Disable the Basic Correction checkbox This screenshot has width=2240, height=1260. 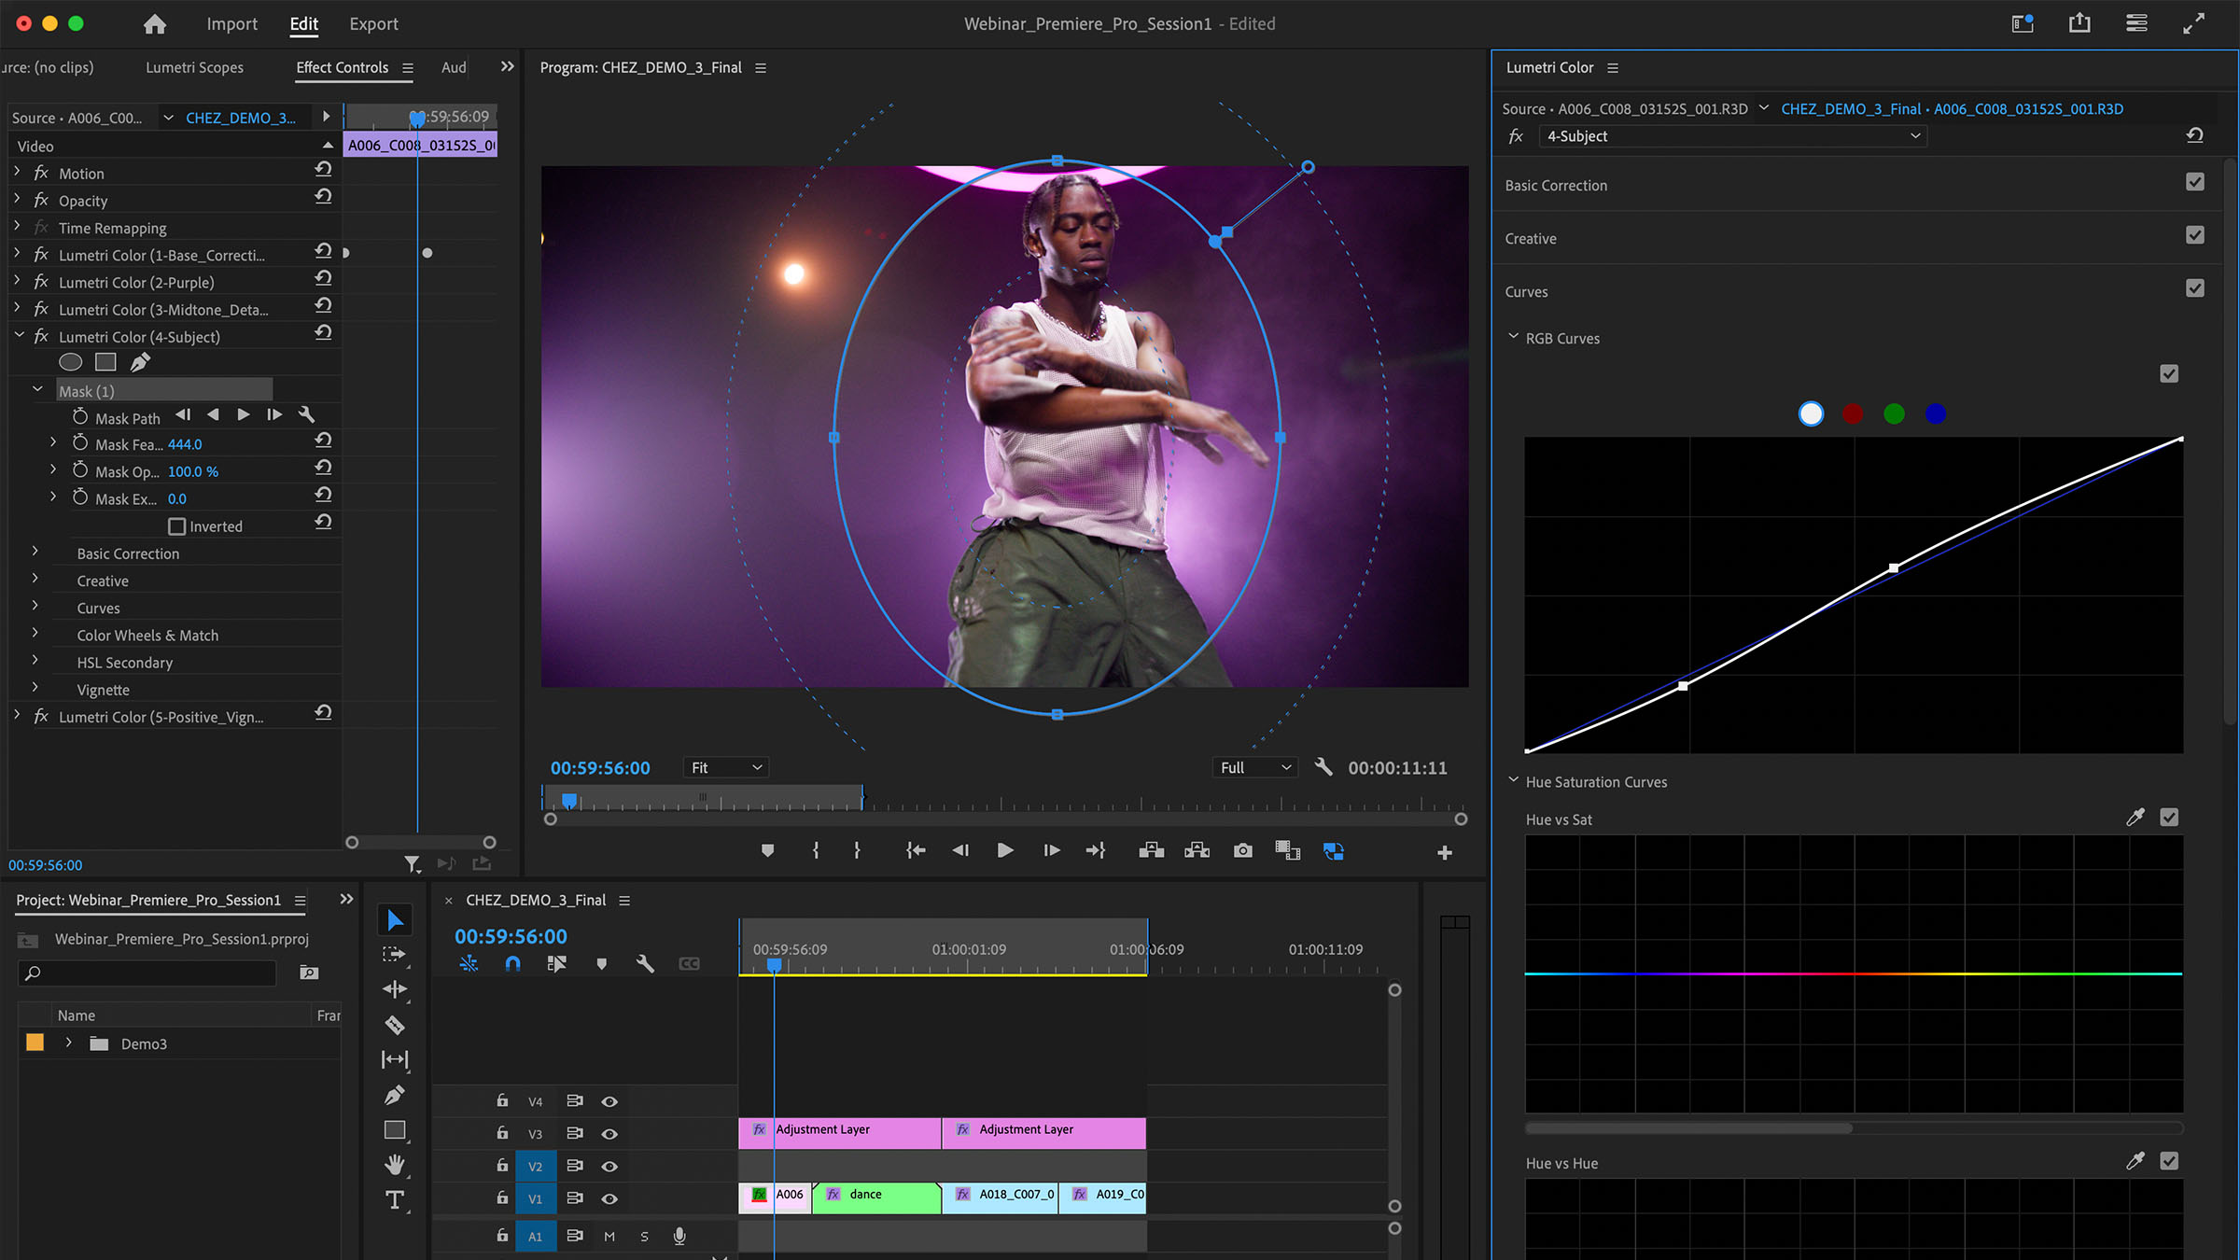2195,182
